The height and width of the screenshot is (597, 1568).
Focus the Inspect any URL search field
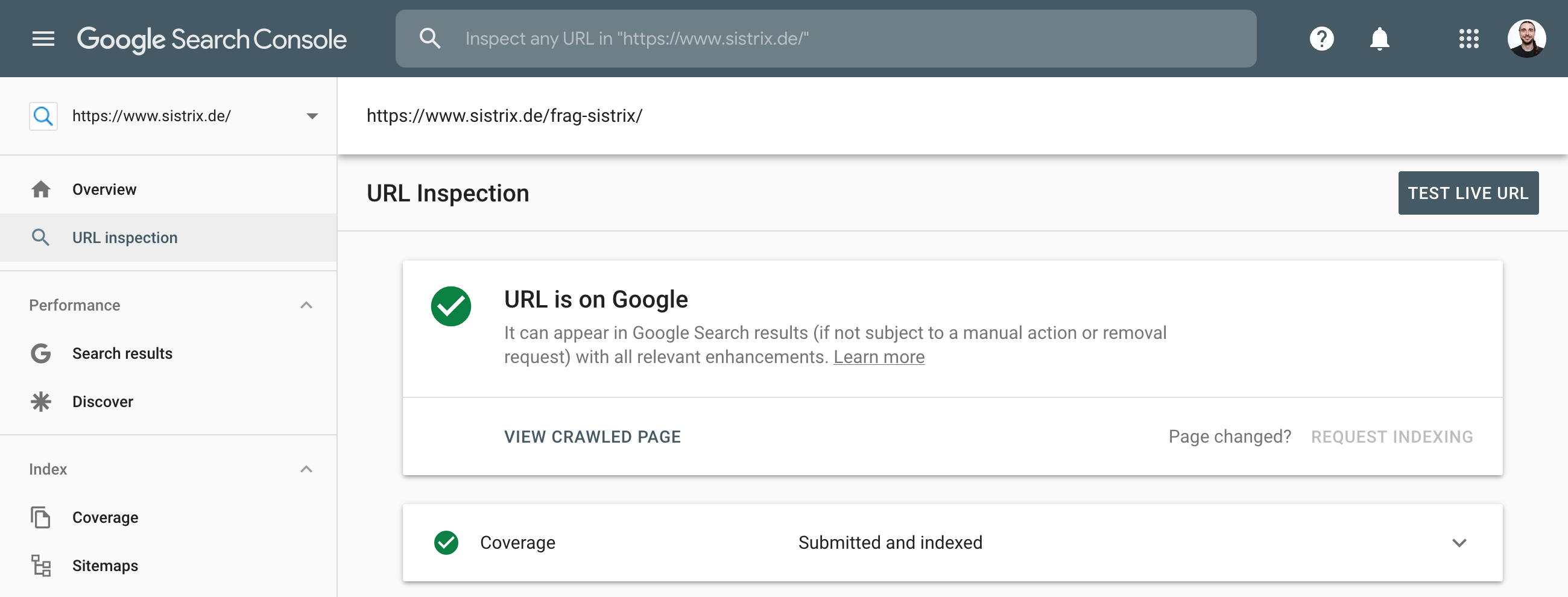click(x=826, y=39)
